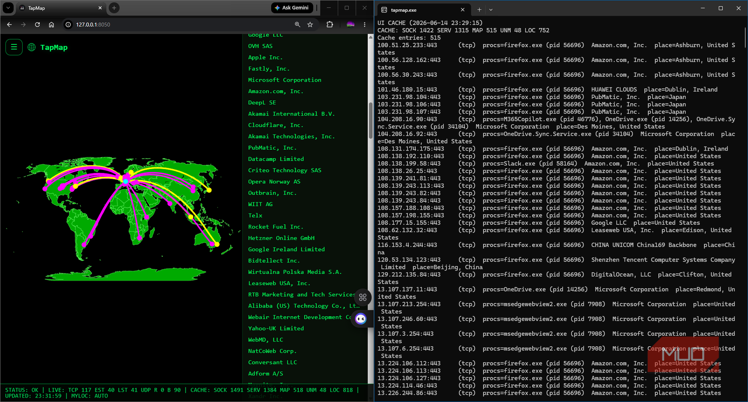The width and height of the screenshot is (748, 402).
Task: Select PubMatic, Inc. in provider list
Action: point(272,148)
